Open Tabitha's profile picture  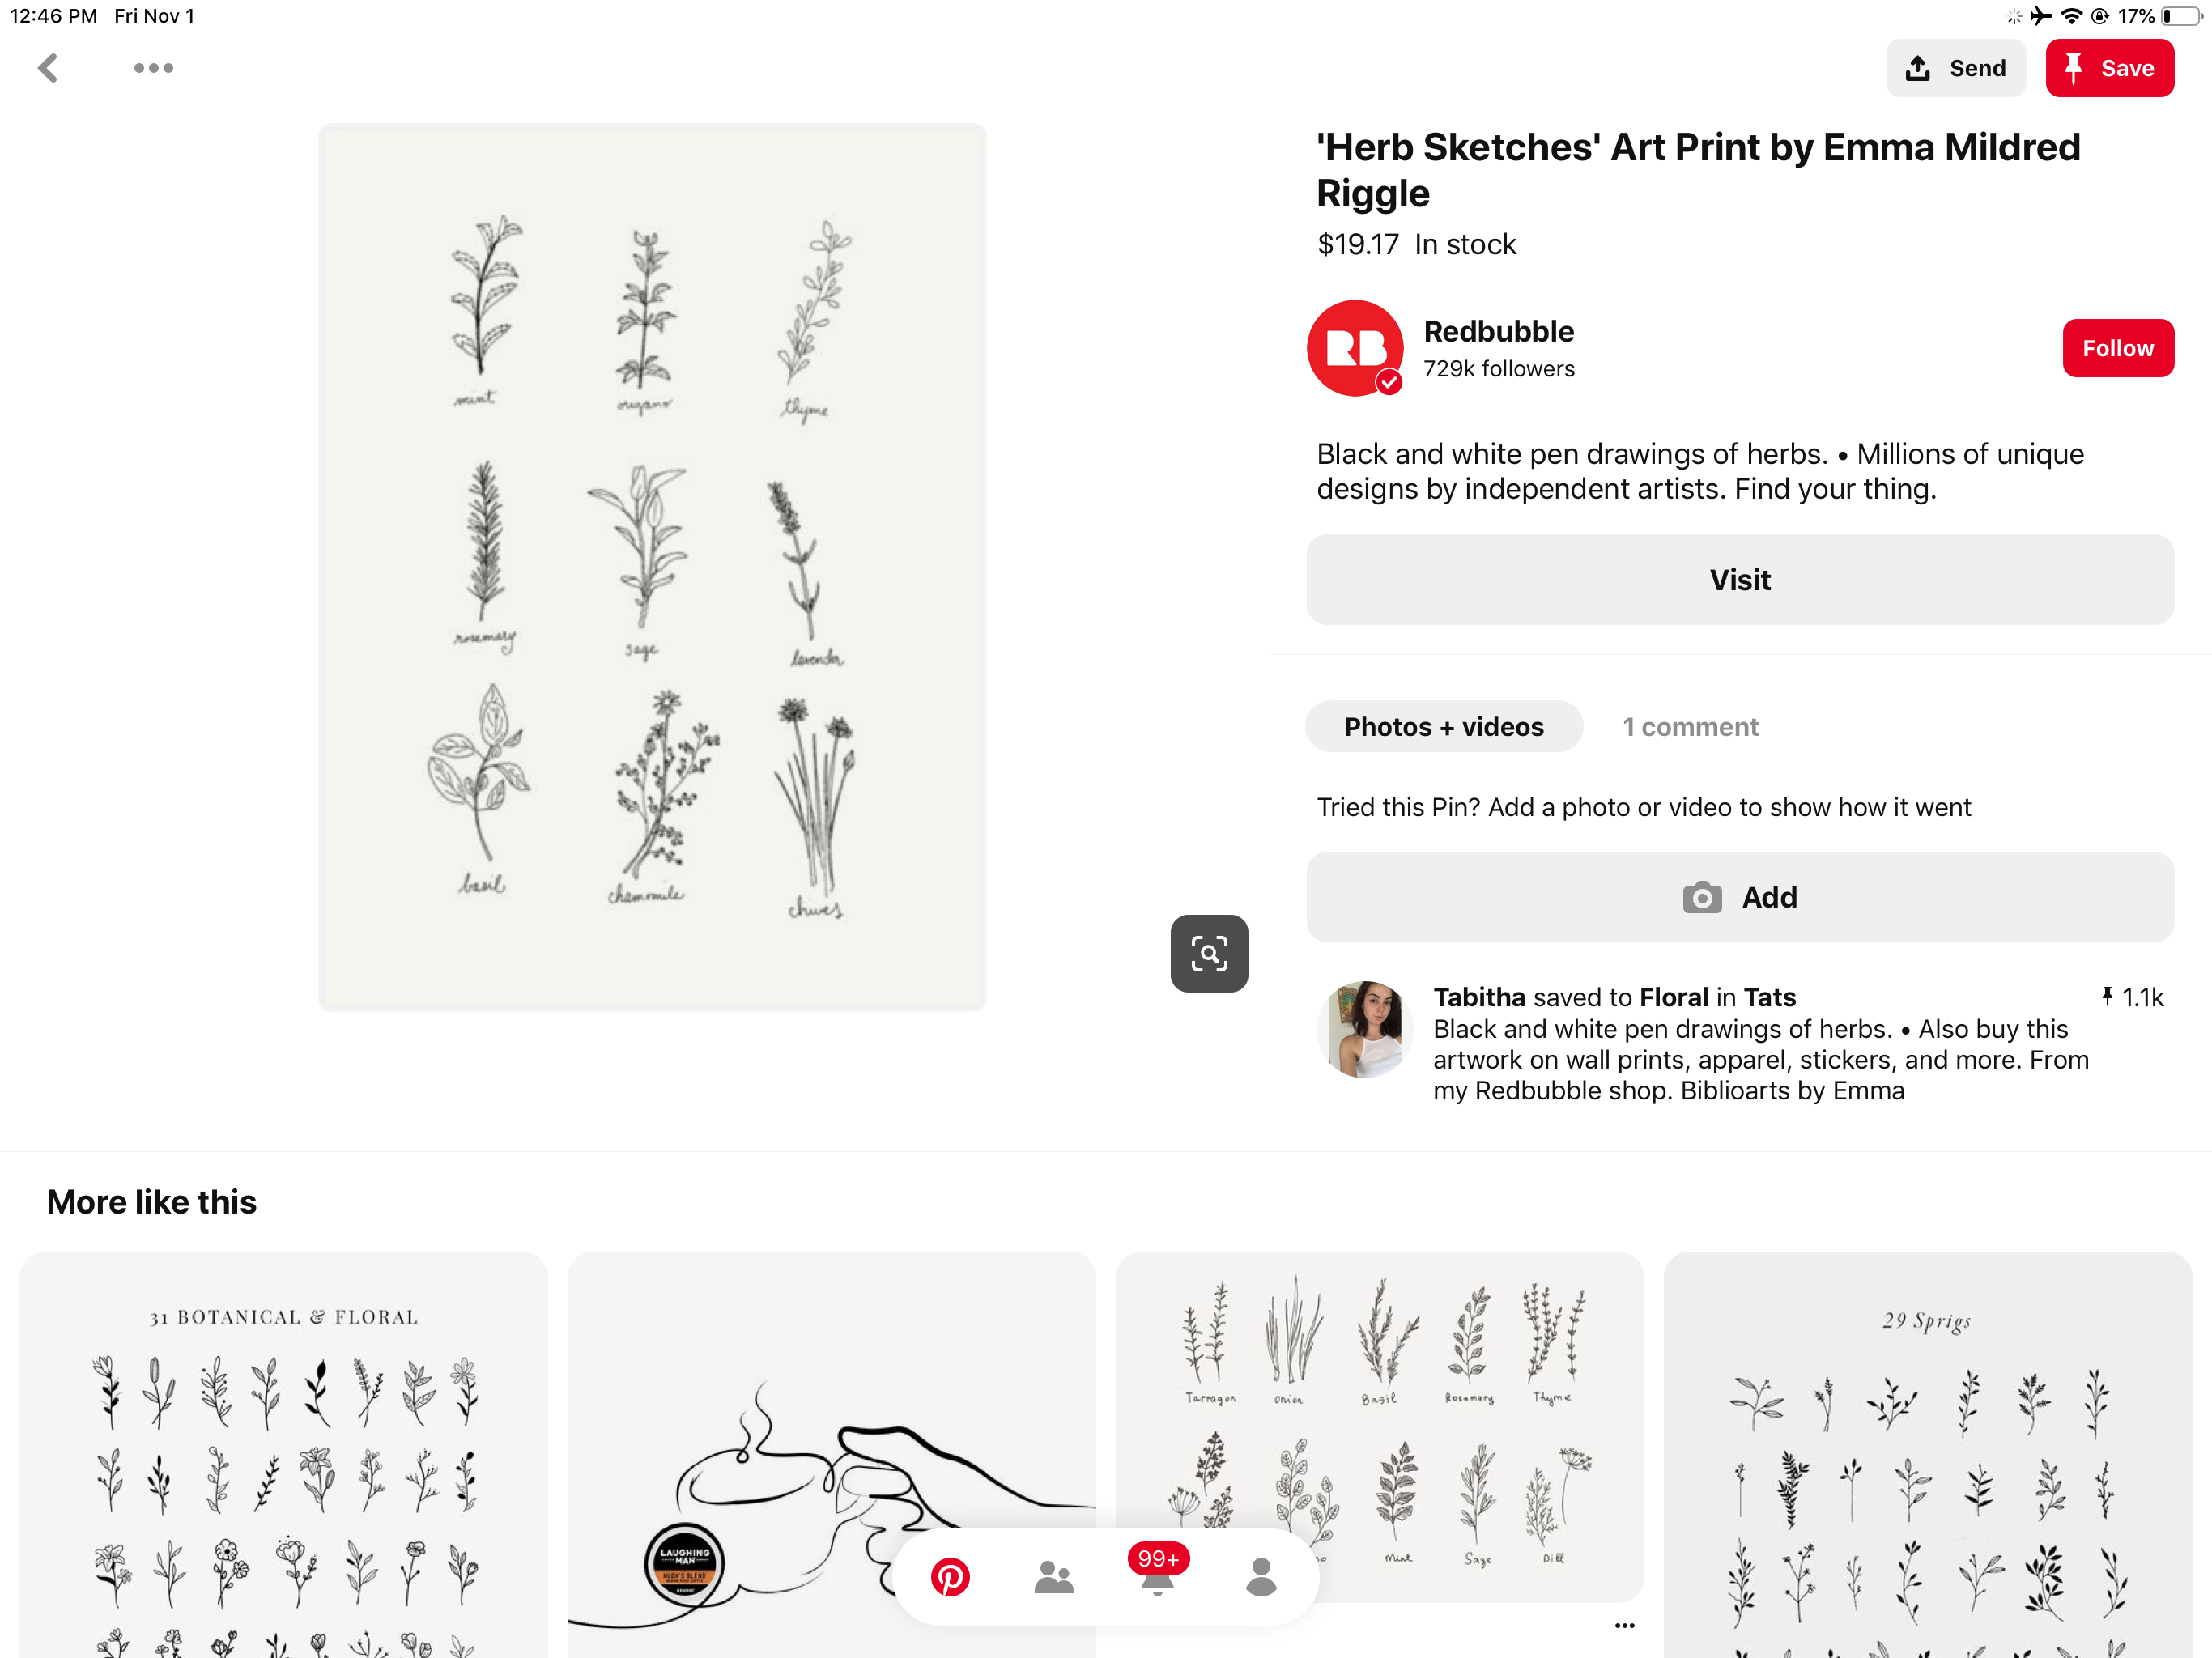click(x=1365, y=1029)
